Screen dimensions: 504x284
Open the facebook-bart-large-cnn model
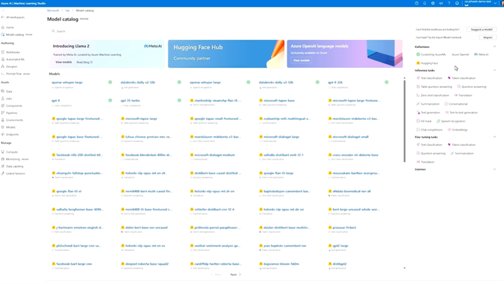click(x=74, y=264)
